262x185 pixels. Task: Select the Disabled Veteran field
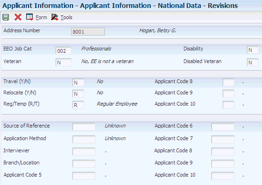(253, 63)
